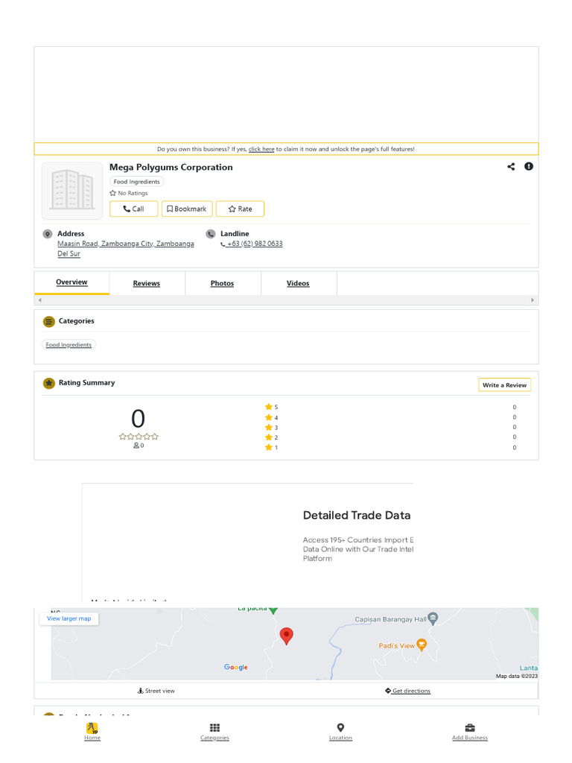This screenshot has height=763, width=572.
Task: Click the Rate button
Action: click(x=241, y=209)
